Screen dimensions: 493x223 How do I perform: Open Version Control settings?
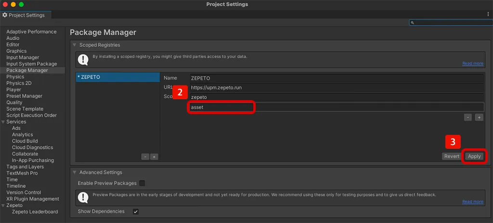[x=24, y=193]
